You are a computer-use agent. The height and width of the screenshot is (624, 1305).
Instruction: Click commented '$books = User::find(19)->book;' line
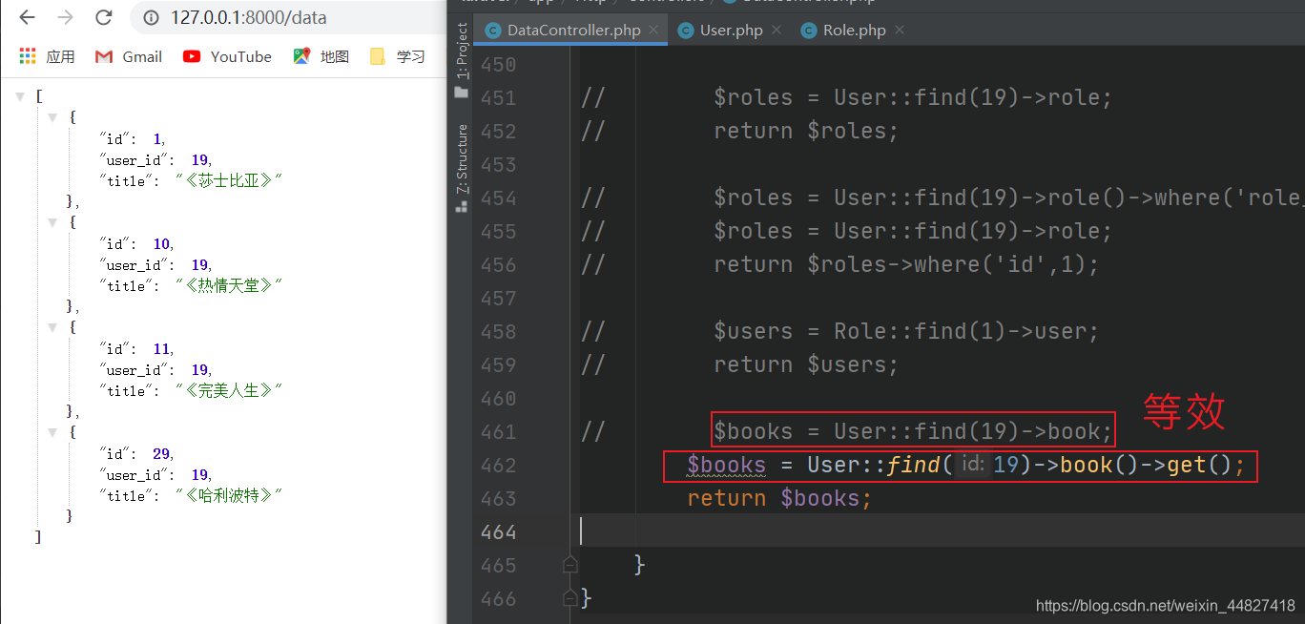(913, 431)
